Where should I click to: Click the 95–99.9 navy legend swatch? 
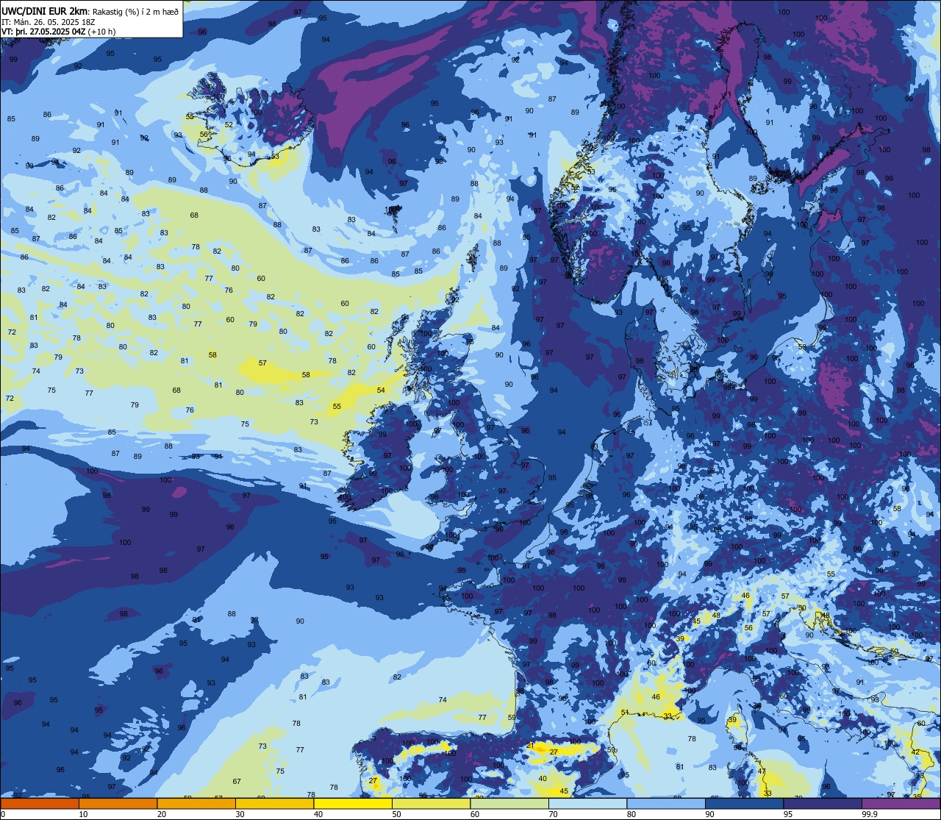pyautogui.click(x=823, y=803)
